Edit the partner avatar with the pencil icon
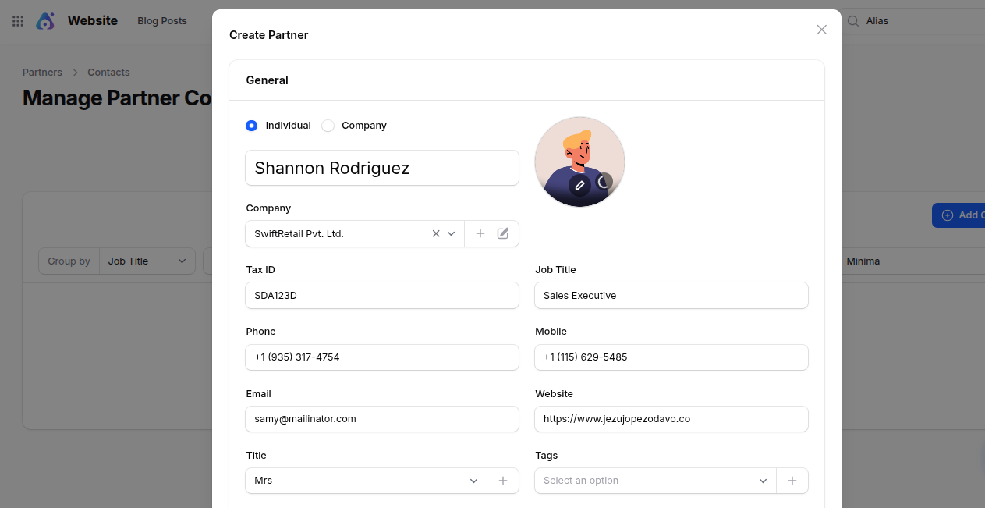This screenshot has height=508, width=985. pyautogui.click(x=580, y=186)
